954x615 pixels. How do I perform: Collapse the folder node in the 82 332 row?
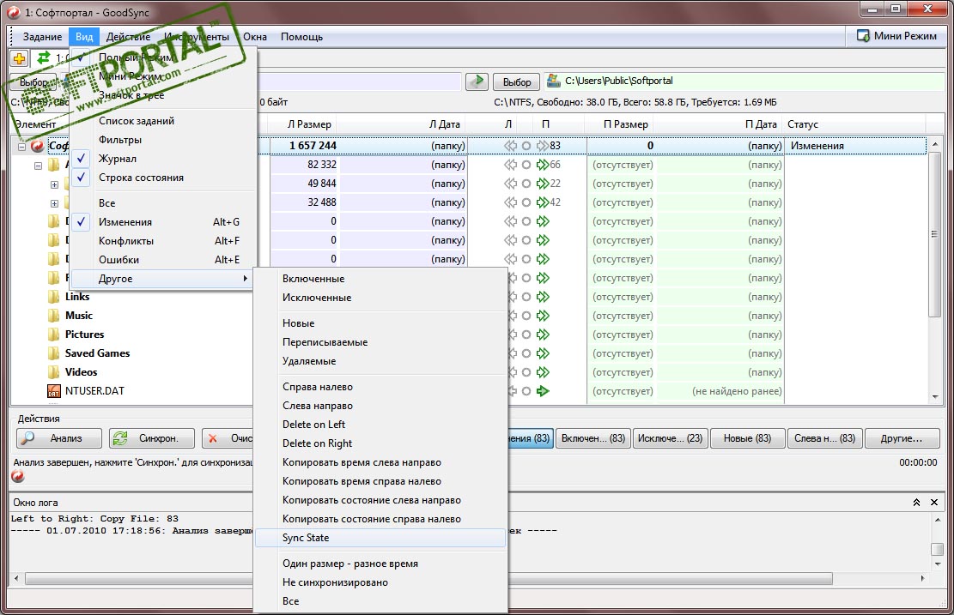click(38, 166)
